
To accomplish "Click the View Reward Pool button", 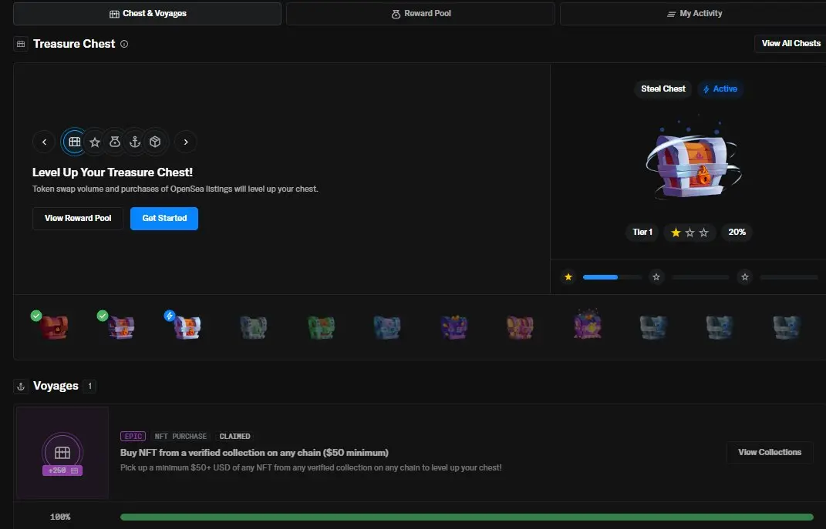I will point(78,218).
